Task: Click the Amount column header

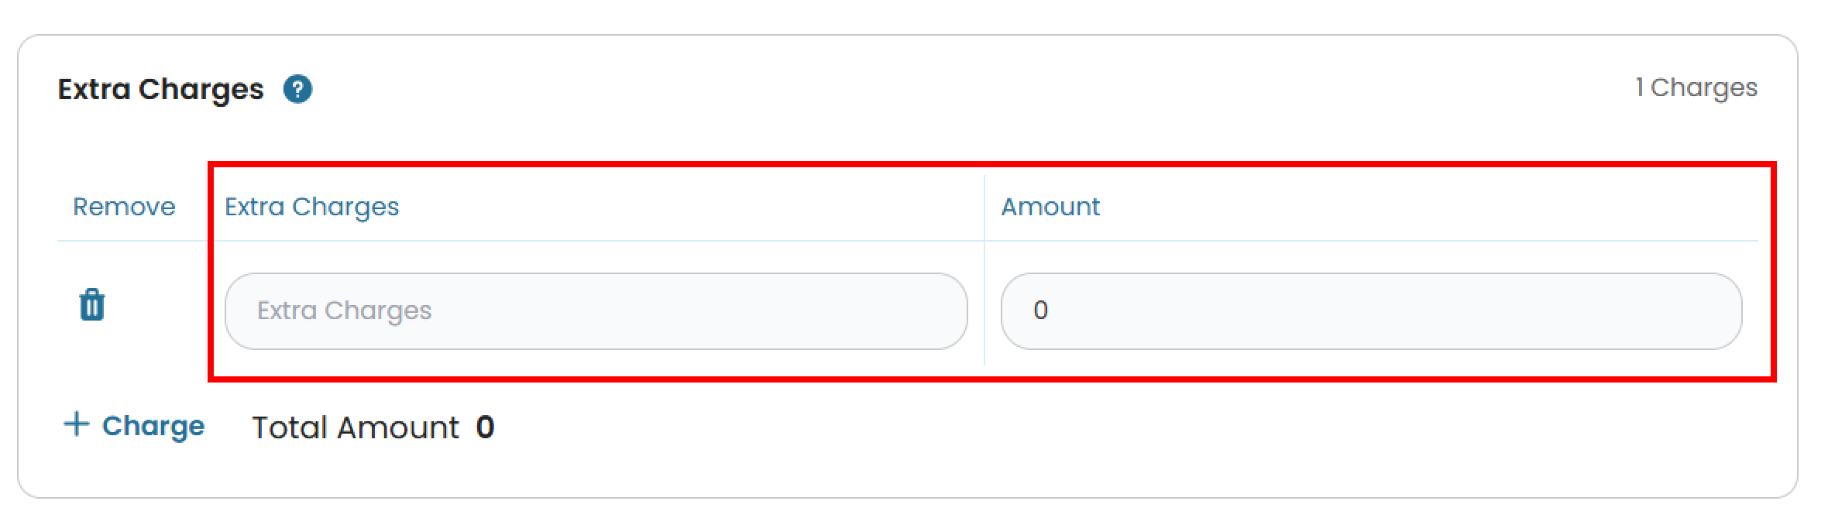Action: pos(1050,206)
